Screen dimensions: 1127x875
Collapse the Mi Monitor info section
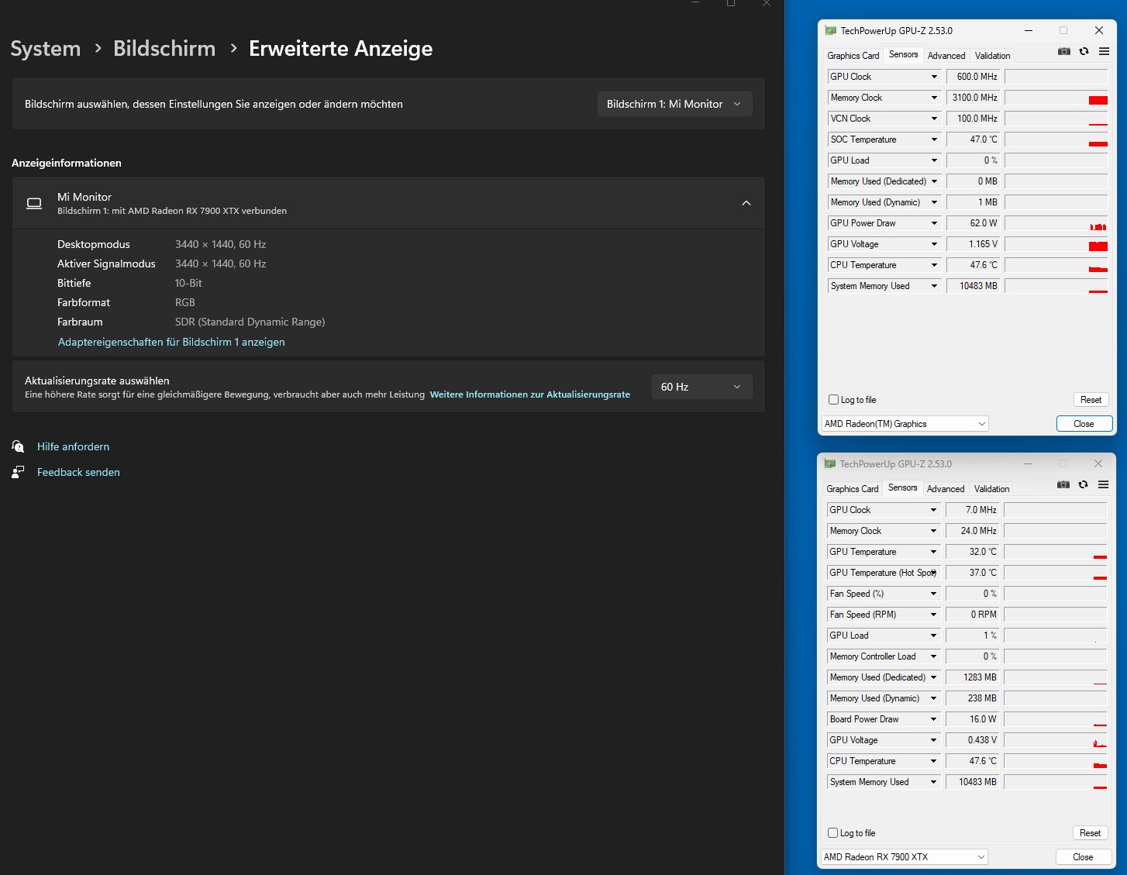[x=746, y=203]
